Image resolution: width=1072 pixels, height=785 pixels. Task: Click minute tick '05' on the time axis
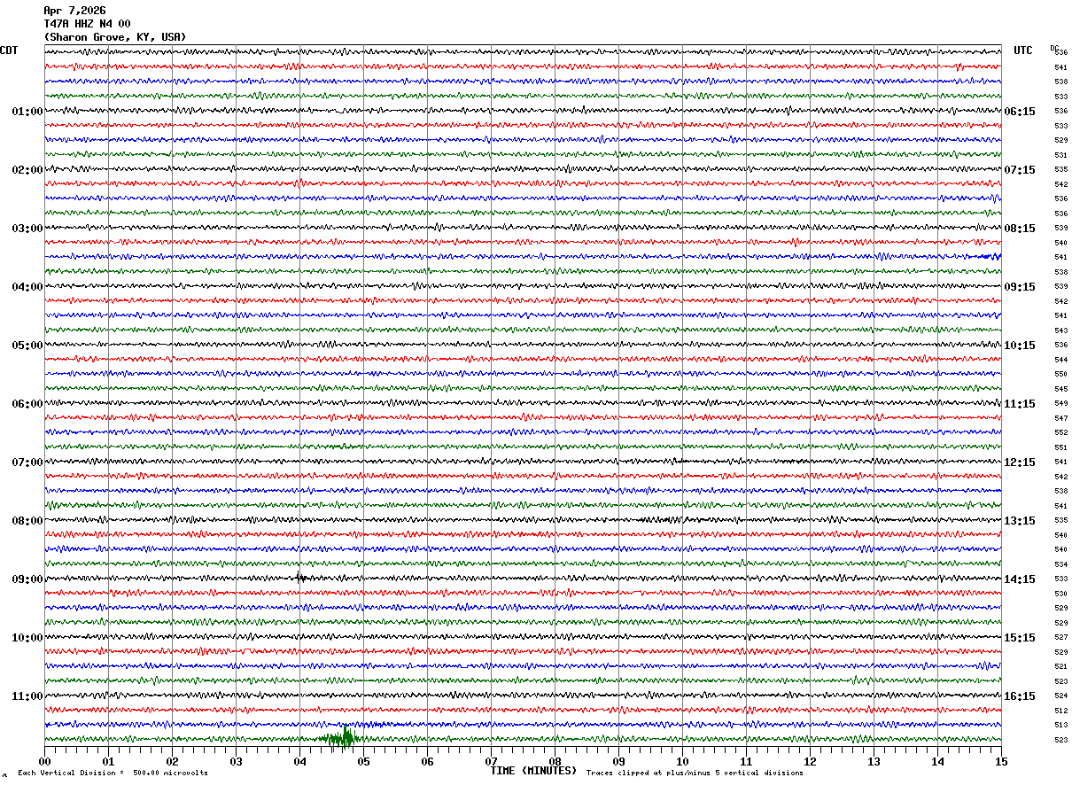coord(363,761)
